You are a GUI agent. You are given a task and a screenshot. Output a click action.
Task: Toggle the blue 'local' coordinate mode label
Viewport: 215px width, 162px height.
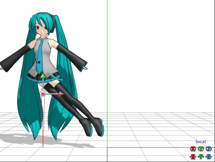pyautogui.click(x=201, y=142)
